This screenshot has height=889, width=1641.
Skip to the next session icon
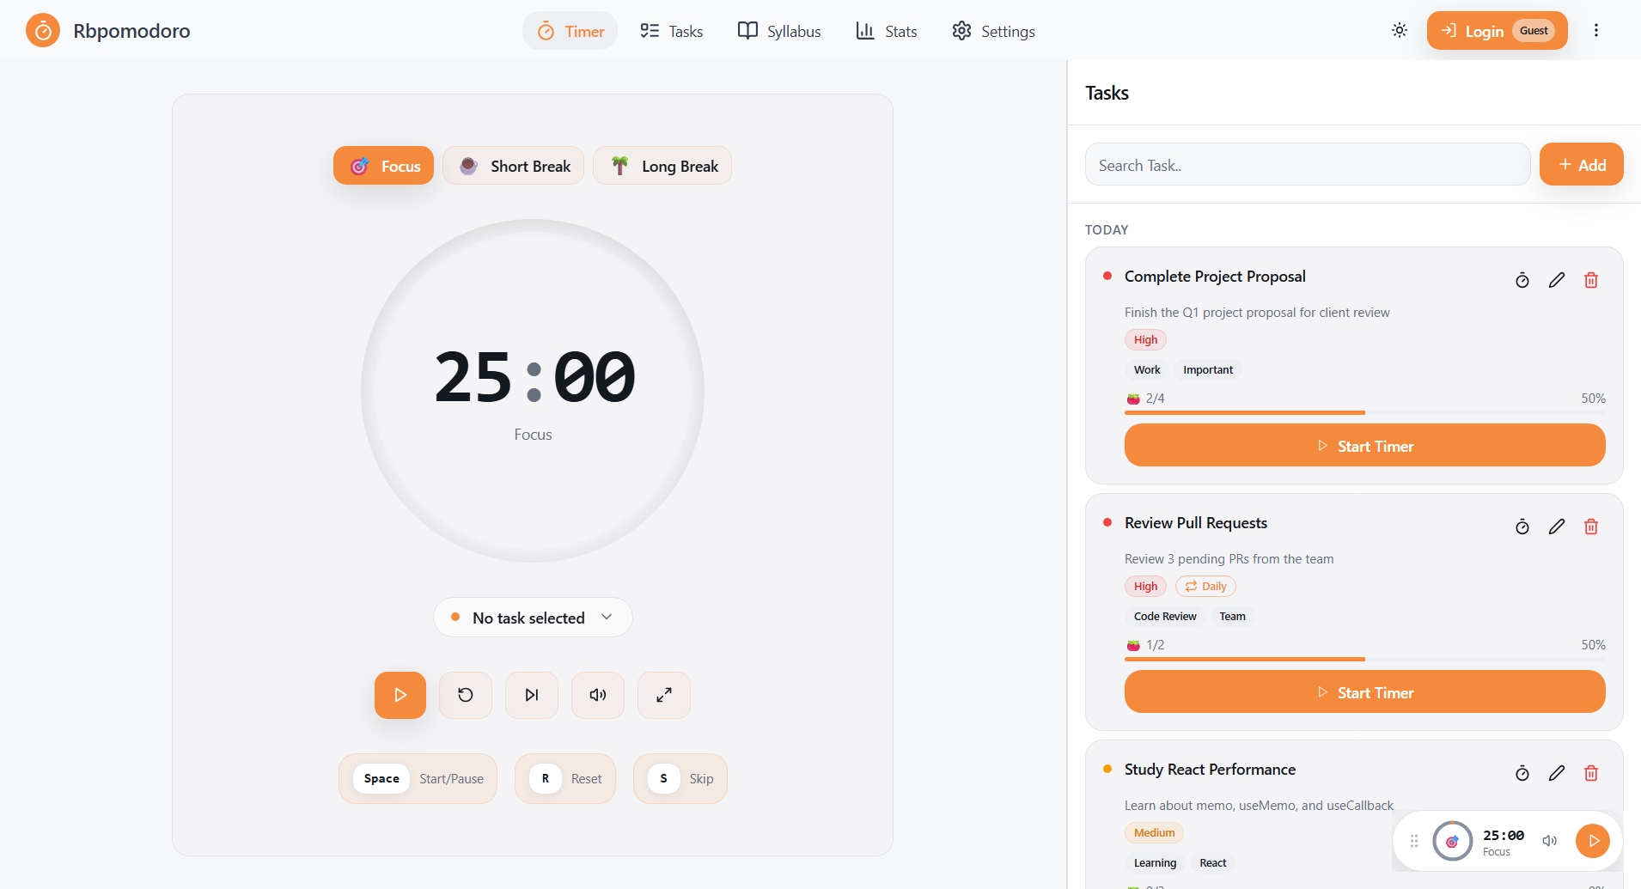click(x=531, y=695)
